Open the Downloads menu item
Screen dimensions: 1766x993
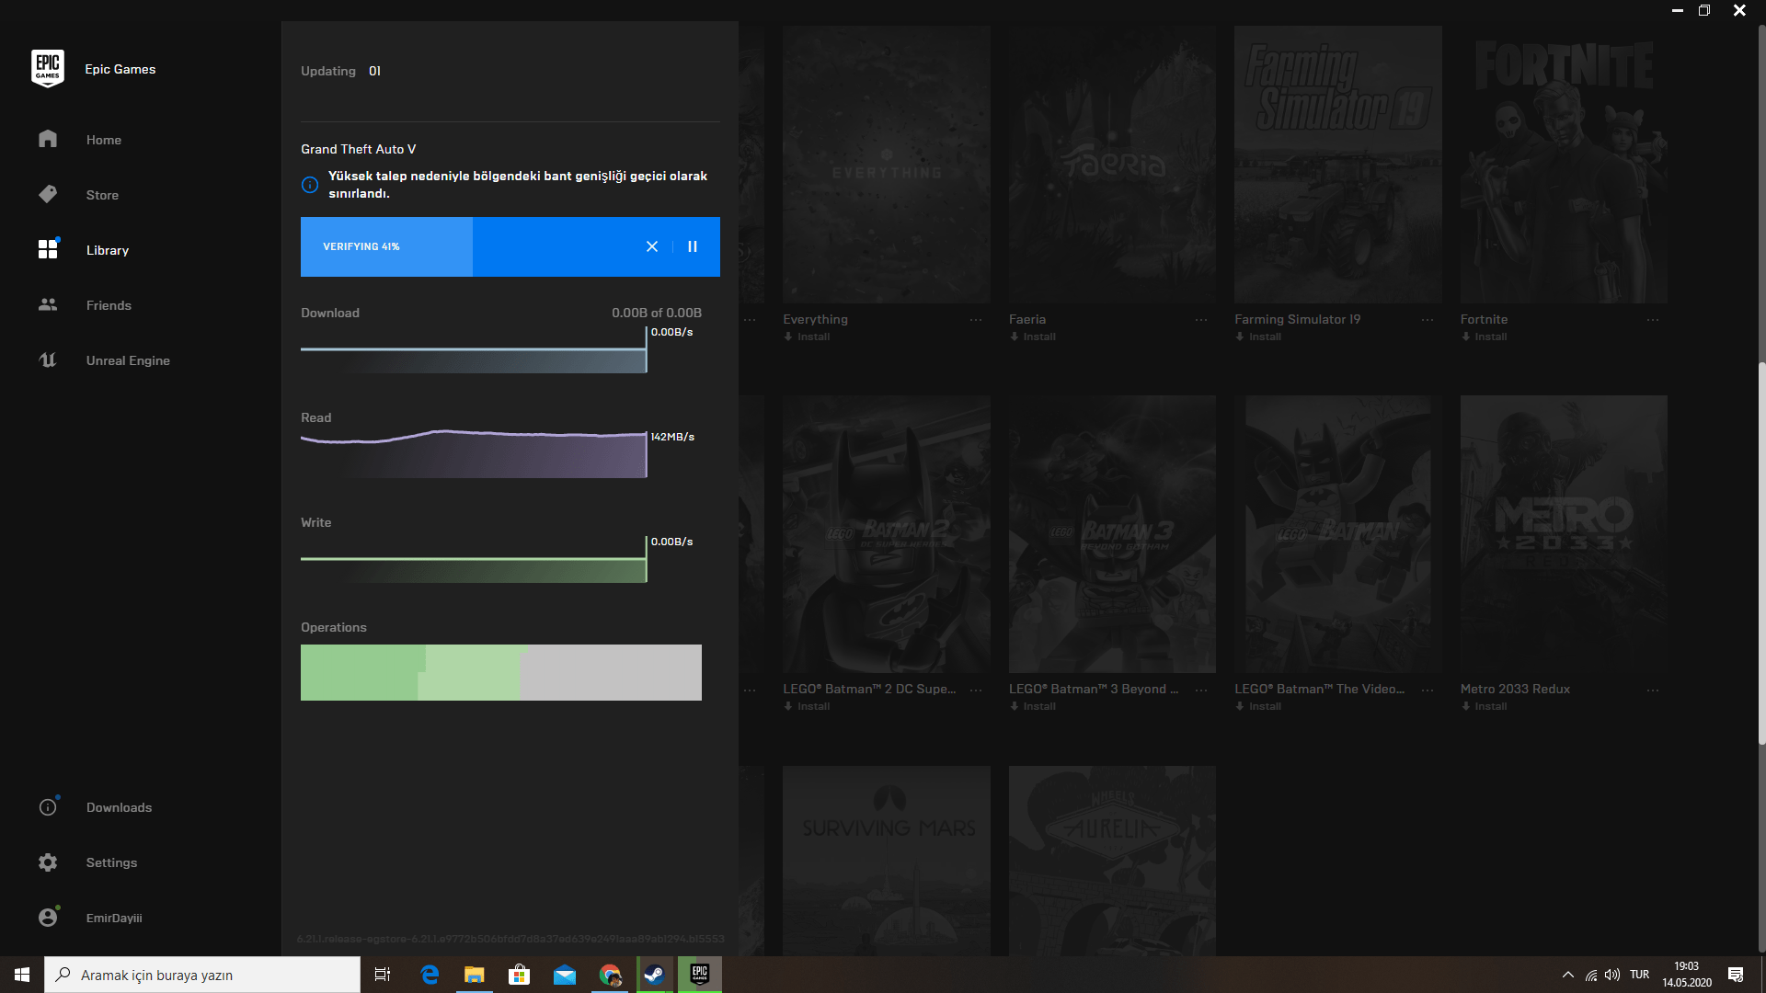[119, 807]
